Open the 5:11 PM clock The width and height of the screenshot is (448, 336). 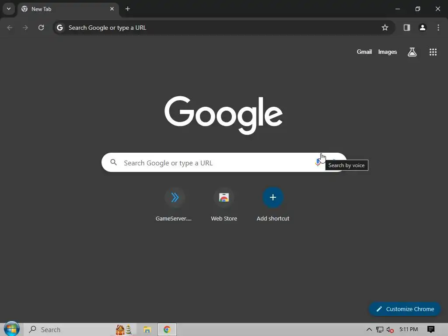(x=409, y=329)
